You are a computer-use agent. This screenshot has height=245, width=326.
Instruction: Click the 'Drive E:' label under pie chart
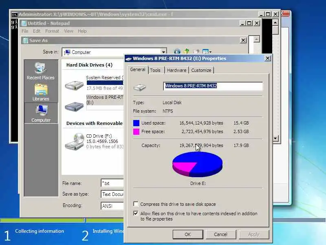click(198, 183)
